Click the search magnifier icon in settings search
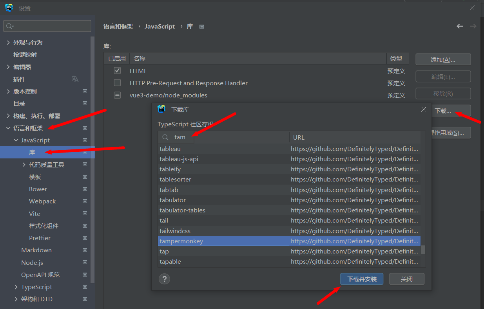This screenshot has height=309, width=484. pyautogui.click(x=9, y=26)
